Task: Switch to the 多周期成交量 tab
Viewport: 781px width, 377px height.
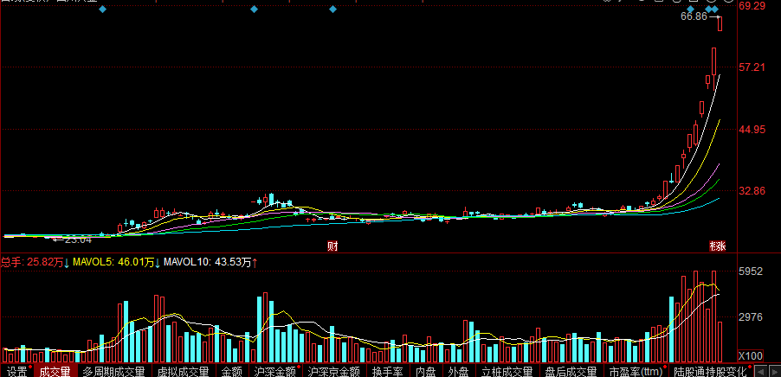Action: (x=113, y=371)
